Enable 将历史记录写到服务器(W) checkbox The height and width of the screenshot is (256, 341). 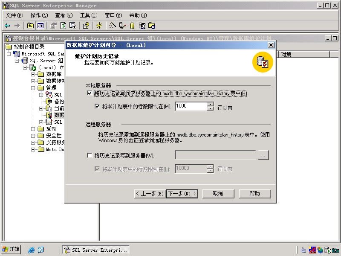90,155
